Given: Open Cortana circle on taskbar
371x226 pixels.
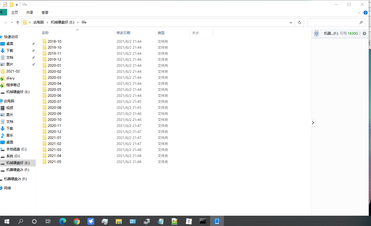Looking at the screenshot, I should pyautogui.click(x=34, y=221).
